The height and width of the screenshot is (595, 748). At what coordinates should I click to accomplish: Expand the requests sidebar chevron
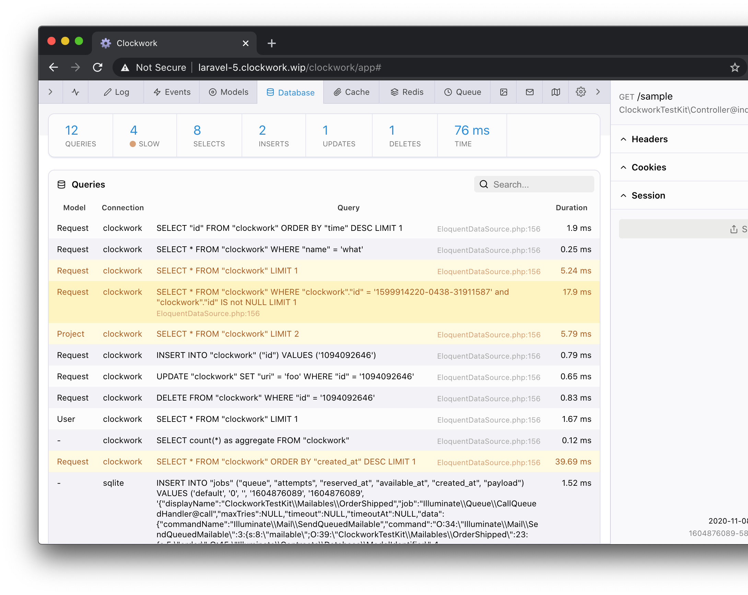tap(51, 92)
